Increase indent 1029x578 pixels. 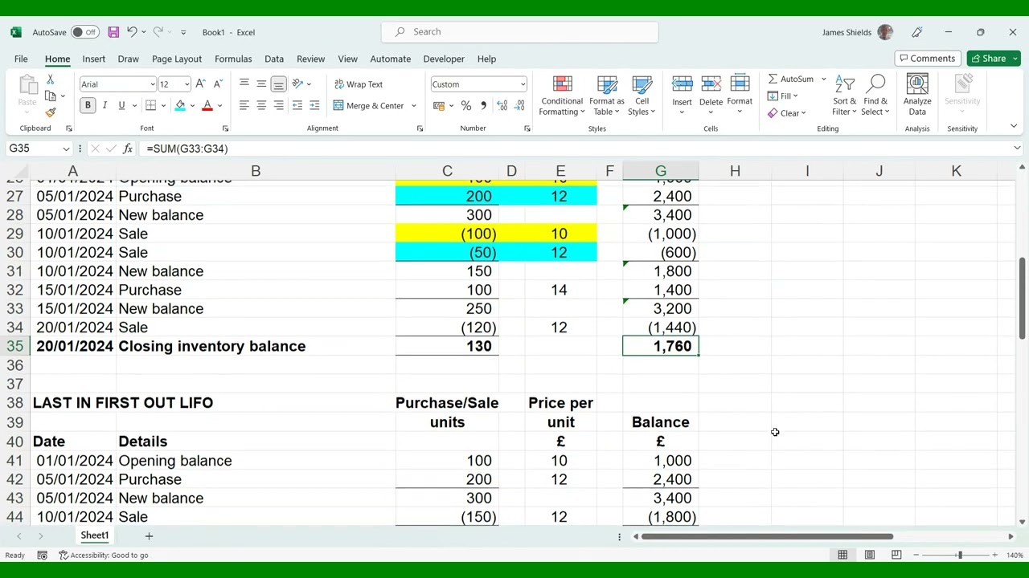point(314,105)
